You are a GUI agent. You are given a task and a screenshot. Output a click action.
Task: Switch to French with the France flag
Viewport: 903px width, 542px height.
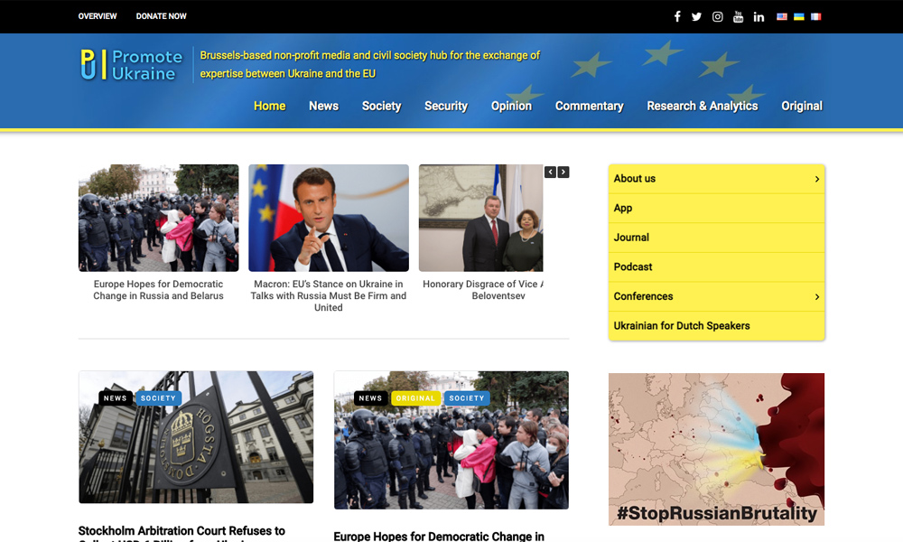coord(815,16)
